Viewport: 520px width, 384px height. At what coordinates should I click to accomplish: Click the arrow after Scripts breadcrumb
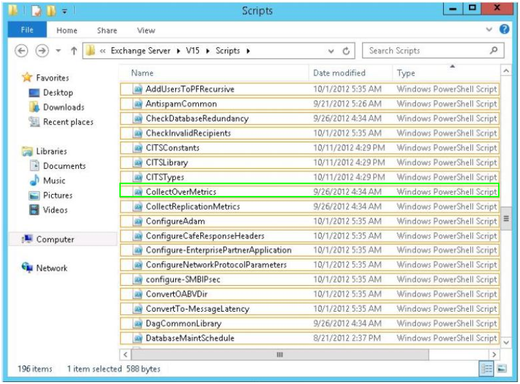[248, 51]
